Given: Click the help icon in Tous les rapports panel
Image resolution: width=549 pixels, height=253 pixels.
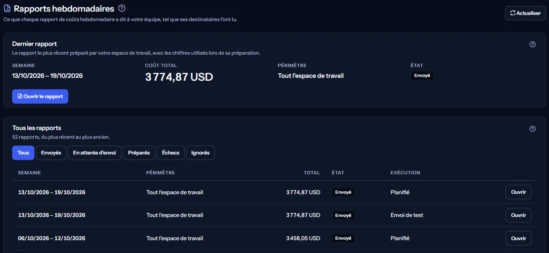Looking at the screenshot, I should (x=533, y=129).
